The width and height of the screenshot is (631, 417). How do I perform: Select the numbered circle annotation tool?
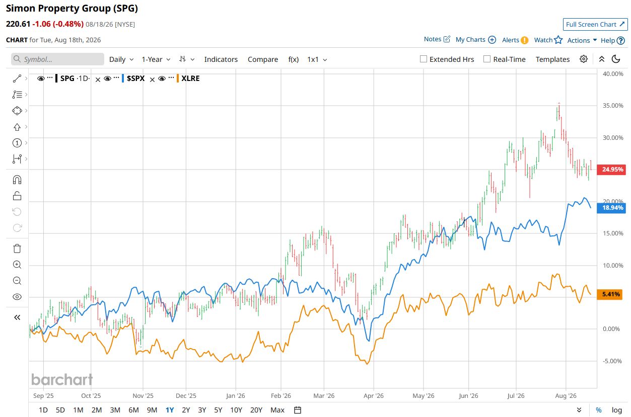coord(17,143)
